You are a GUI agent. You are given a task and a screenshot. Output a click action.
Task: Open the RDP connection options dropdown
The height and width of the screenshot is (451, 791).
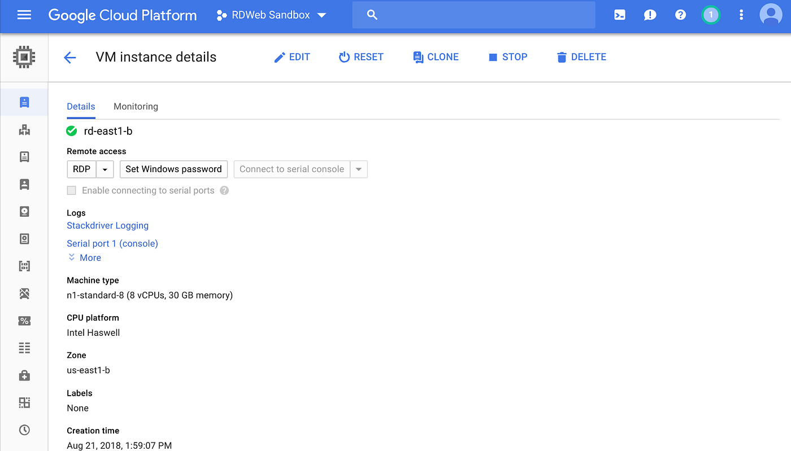point(105,169)
